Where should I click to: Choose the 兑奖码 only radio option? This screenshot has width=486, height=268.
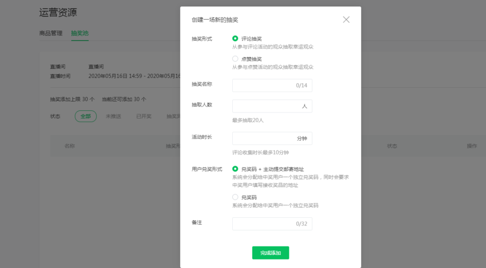235,197
